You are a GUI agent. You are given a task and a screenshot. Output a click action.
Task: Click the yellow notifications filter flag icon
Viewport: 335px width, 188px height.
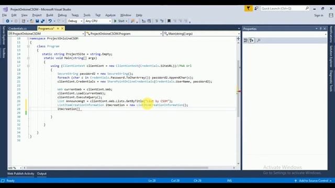pos(248,8)
